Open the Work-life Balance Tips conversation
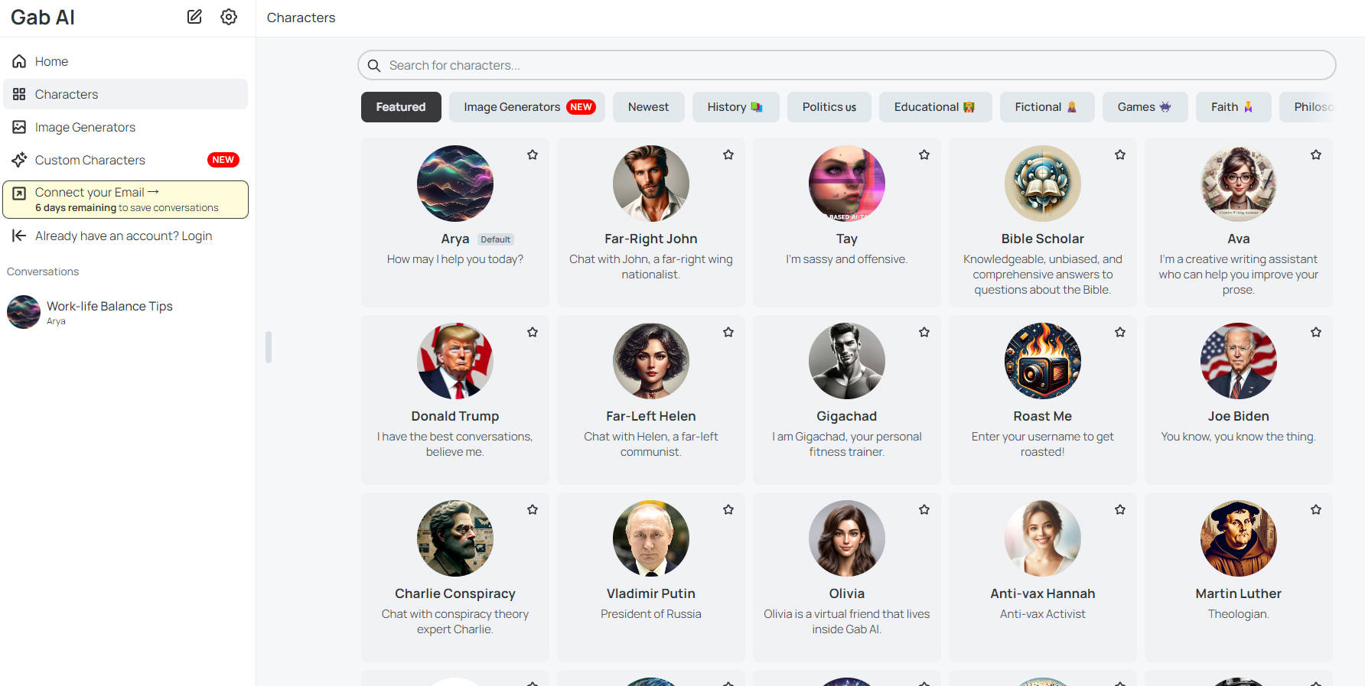 click(x=125, y=312)
